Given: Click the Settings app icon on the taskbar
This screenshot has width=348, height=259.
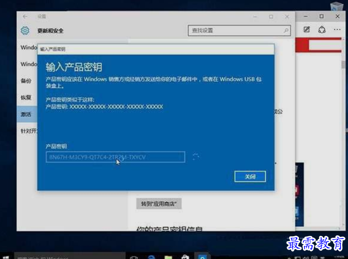Looking at the screenshot, I should tap(202, 257).
